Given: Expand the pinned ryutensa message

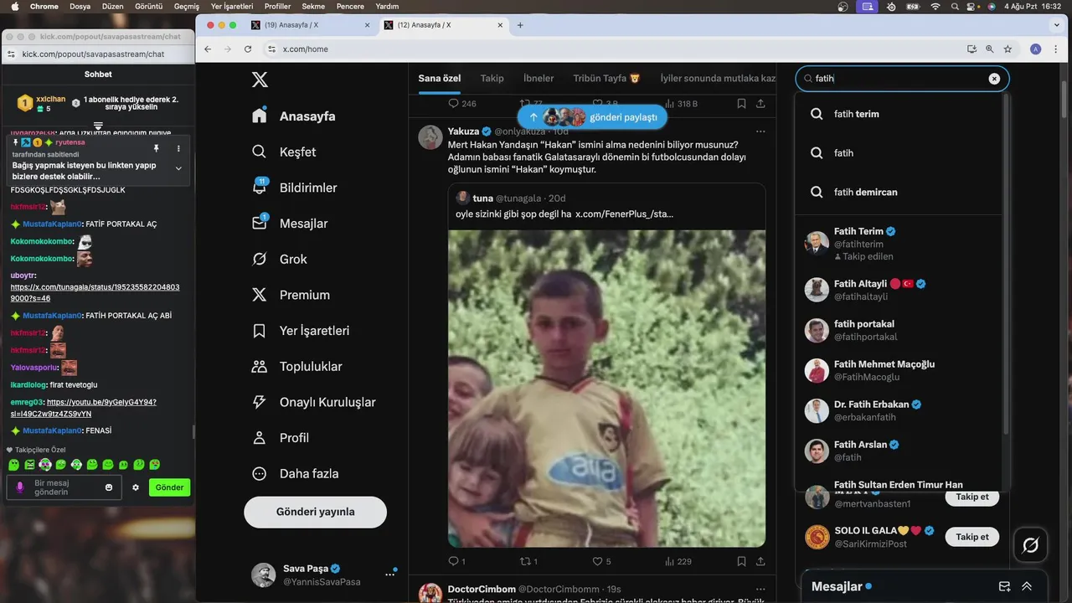Looking at the screenshot, I should pyautogui.click(x=178, y=168).
